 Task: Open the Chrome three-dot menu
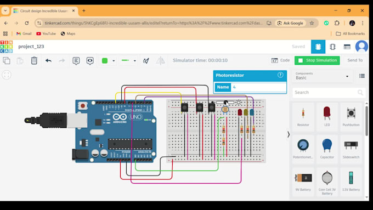[x=363, y=23]
